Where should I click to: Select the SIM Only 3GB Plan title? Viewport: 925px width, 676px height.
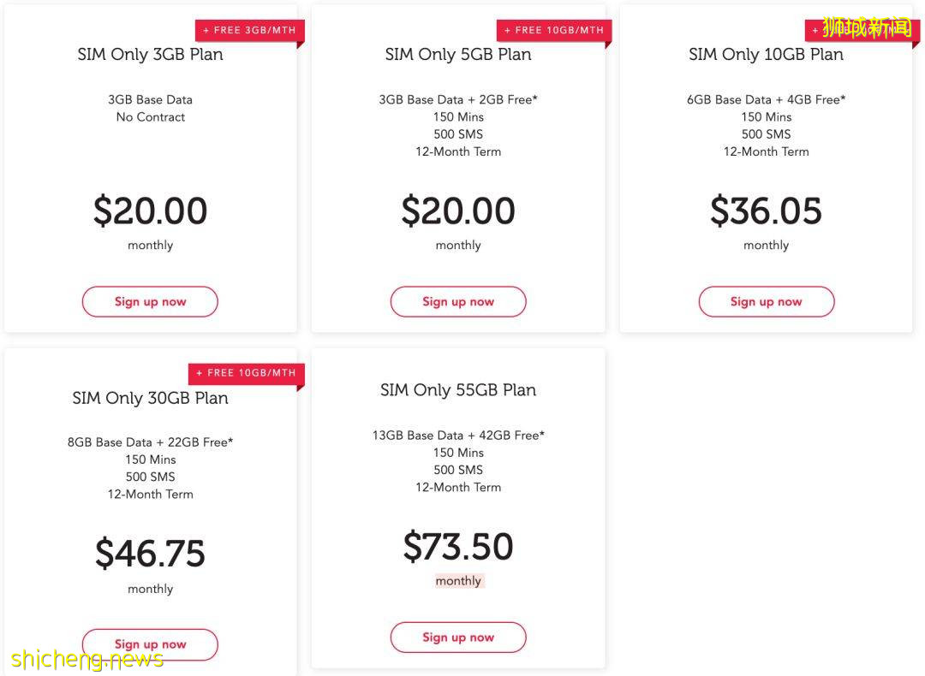(150, 54)
